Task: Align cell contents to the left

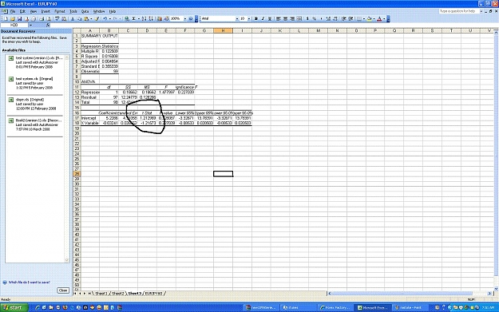Action: 279,19
